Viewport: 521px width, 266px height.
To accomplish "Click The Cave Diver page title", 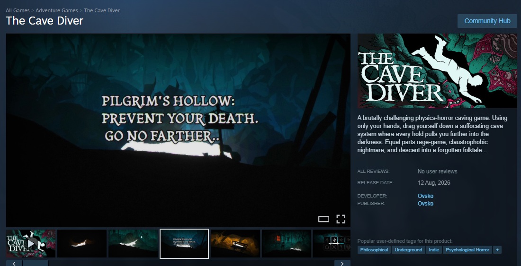I will [45, 20].
